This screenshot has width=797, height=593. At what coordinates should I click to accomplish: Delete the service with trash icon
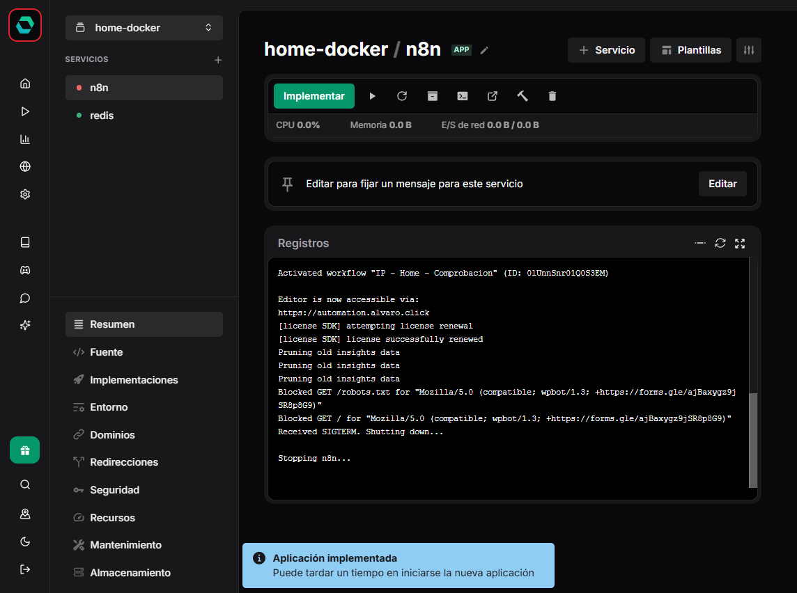point(552,96)
